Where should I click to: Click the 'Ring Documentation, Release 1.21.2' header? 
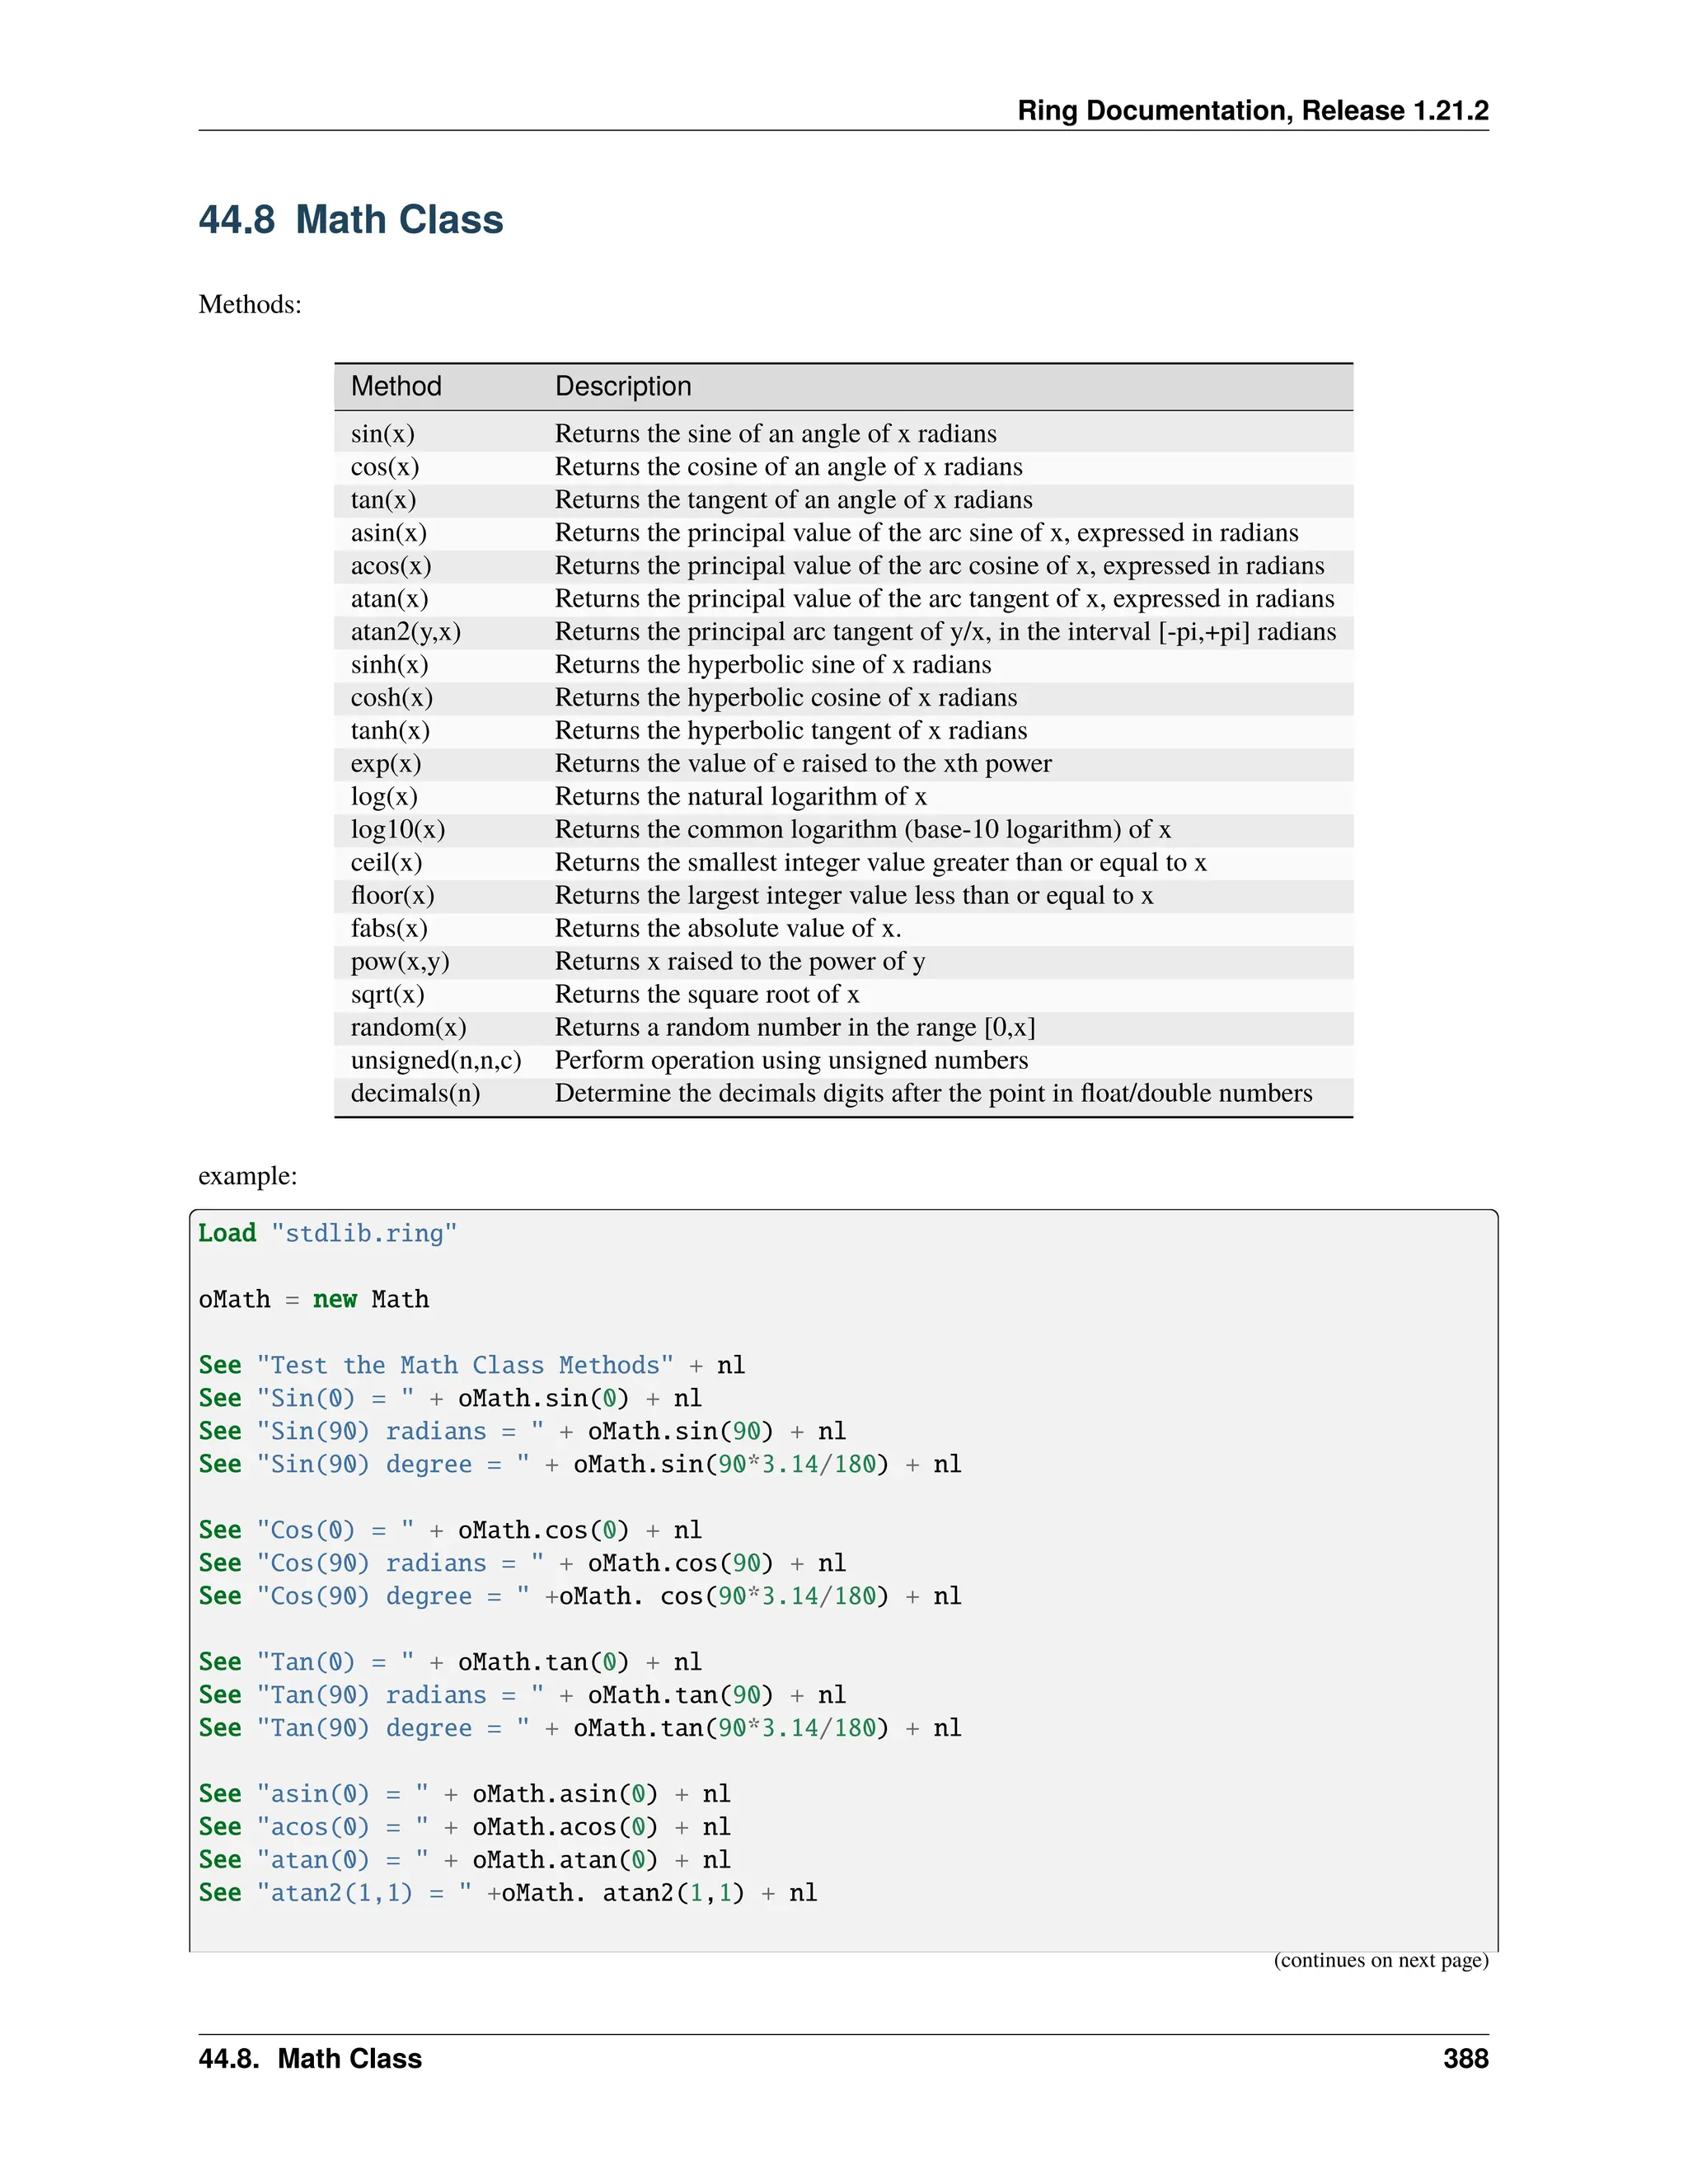[x=1252, y=110]
